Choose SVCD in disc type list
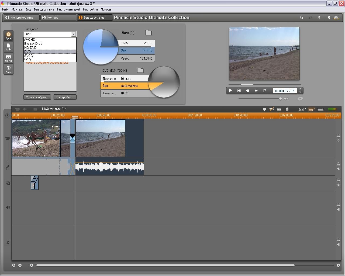The width and height of the screenshot is (345, 276). pos(50,56)
